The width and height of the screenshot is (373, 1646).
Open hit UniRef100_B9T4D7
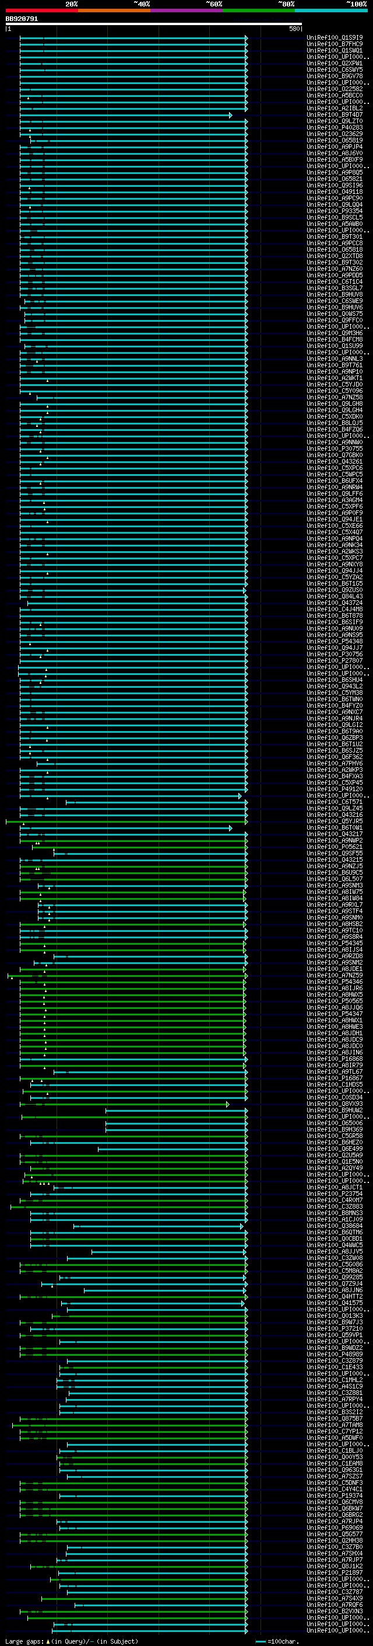click(335, 115)
